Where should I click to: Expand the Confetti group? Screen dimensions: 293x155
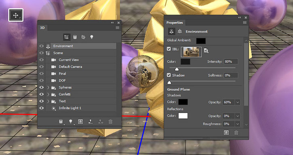tap(48, 94)
